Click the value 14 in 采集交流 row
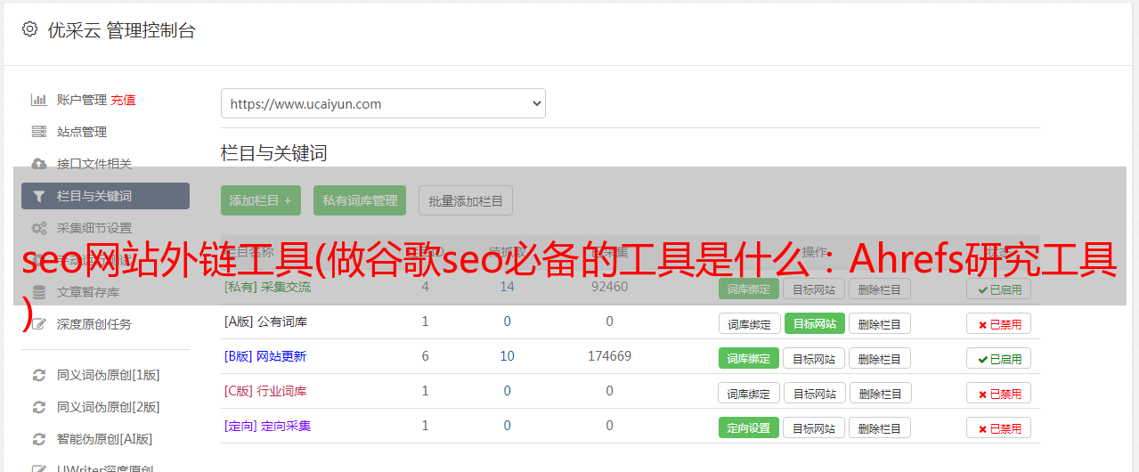This screenshot has height=472, width=1139. [508, 287]
